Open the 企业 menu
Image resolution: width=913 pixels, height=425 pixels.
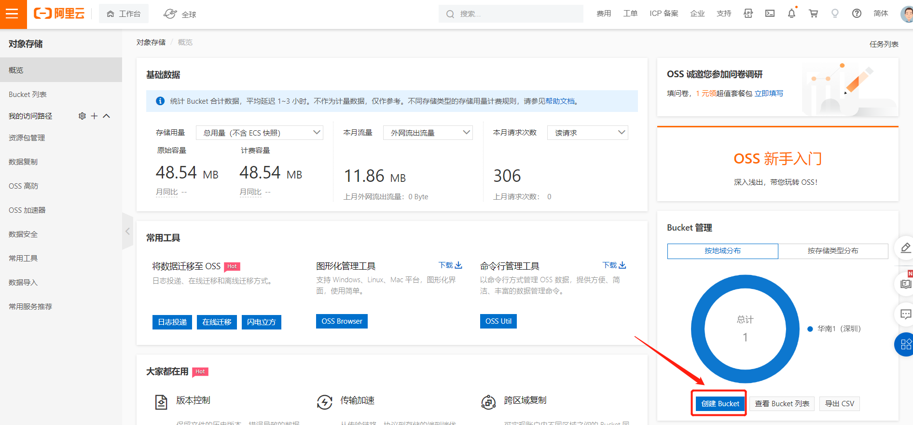(x=697, y=14)
